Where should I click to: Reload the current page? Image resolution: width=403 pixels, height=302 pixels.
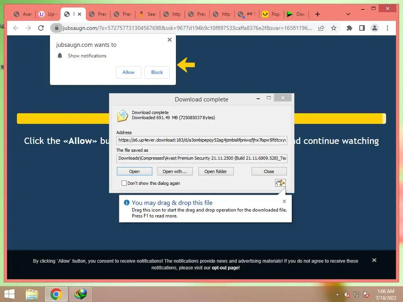(41, 28)
